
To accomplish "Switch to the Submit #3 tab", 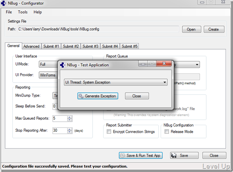I will click(90, 46).
